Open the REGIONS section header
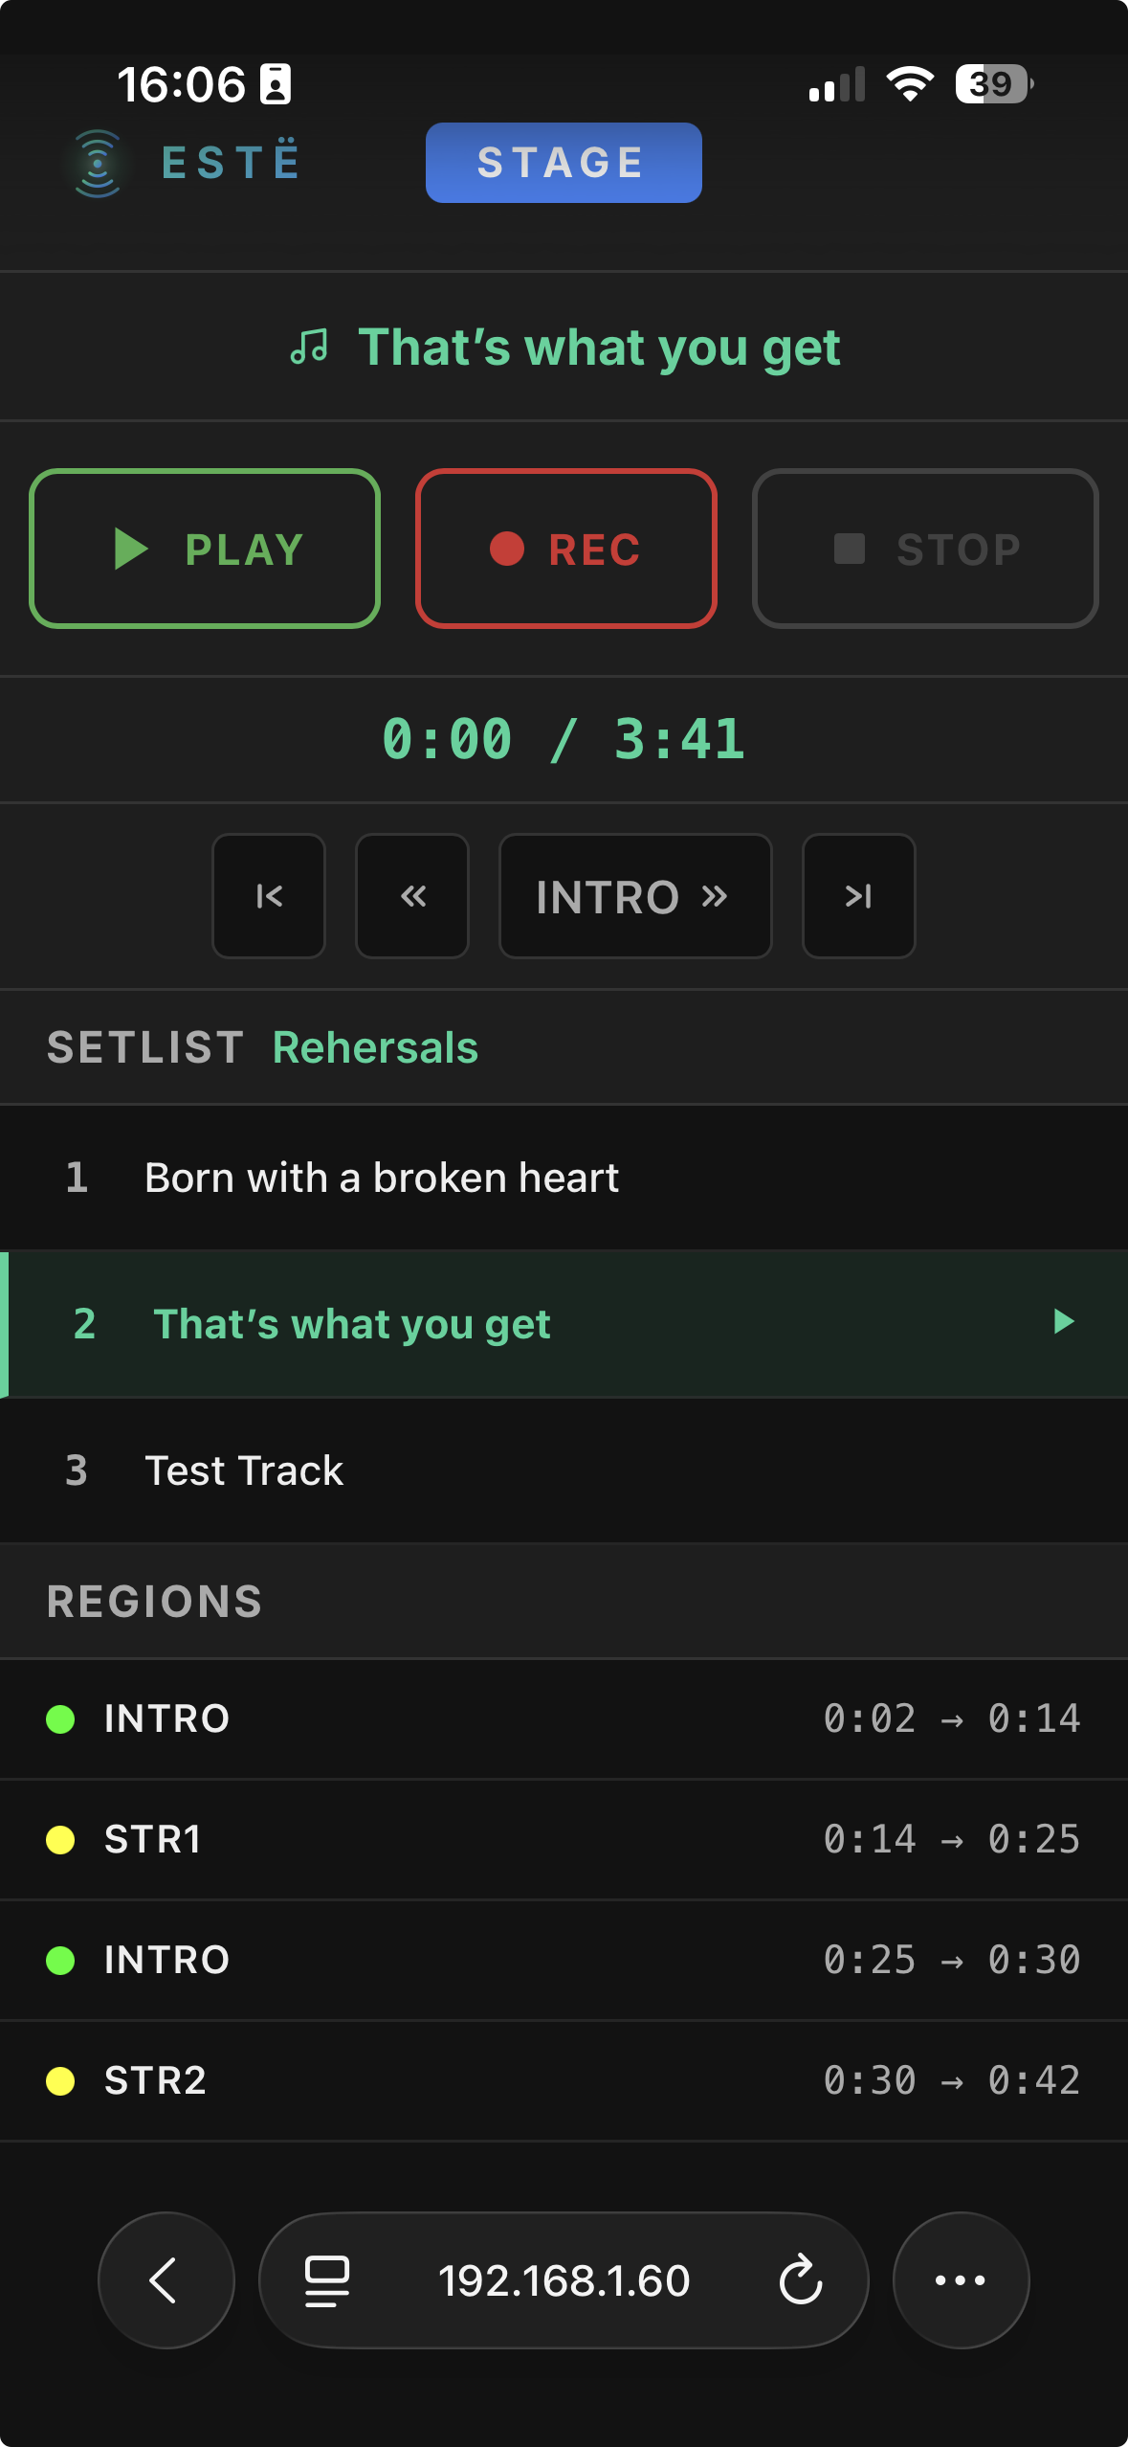The width and height of the screenshot is (1128, 2447). (154, 1600)
